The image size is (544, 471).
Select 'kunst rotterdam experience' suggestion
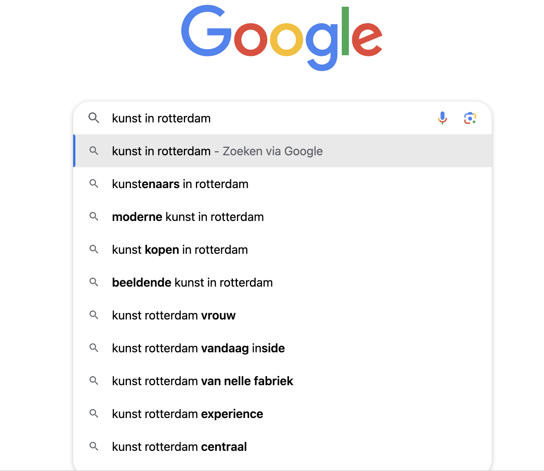click(x=282, y=414)
